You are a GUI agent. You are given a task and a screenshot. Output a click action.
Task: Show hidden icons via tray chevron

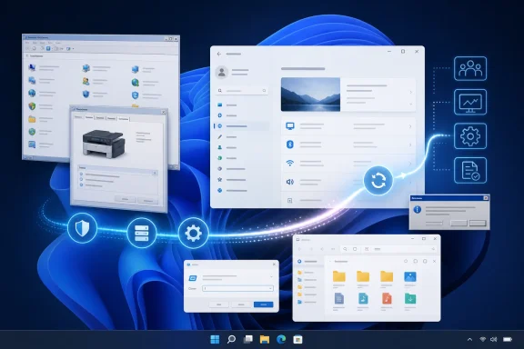pyautogui.click(x=469, y=340)
